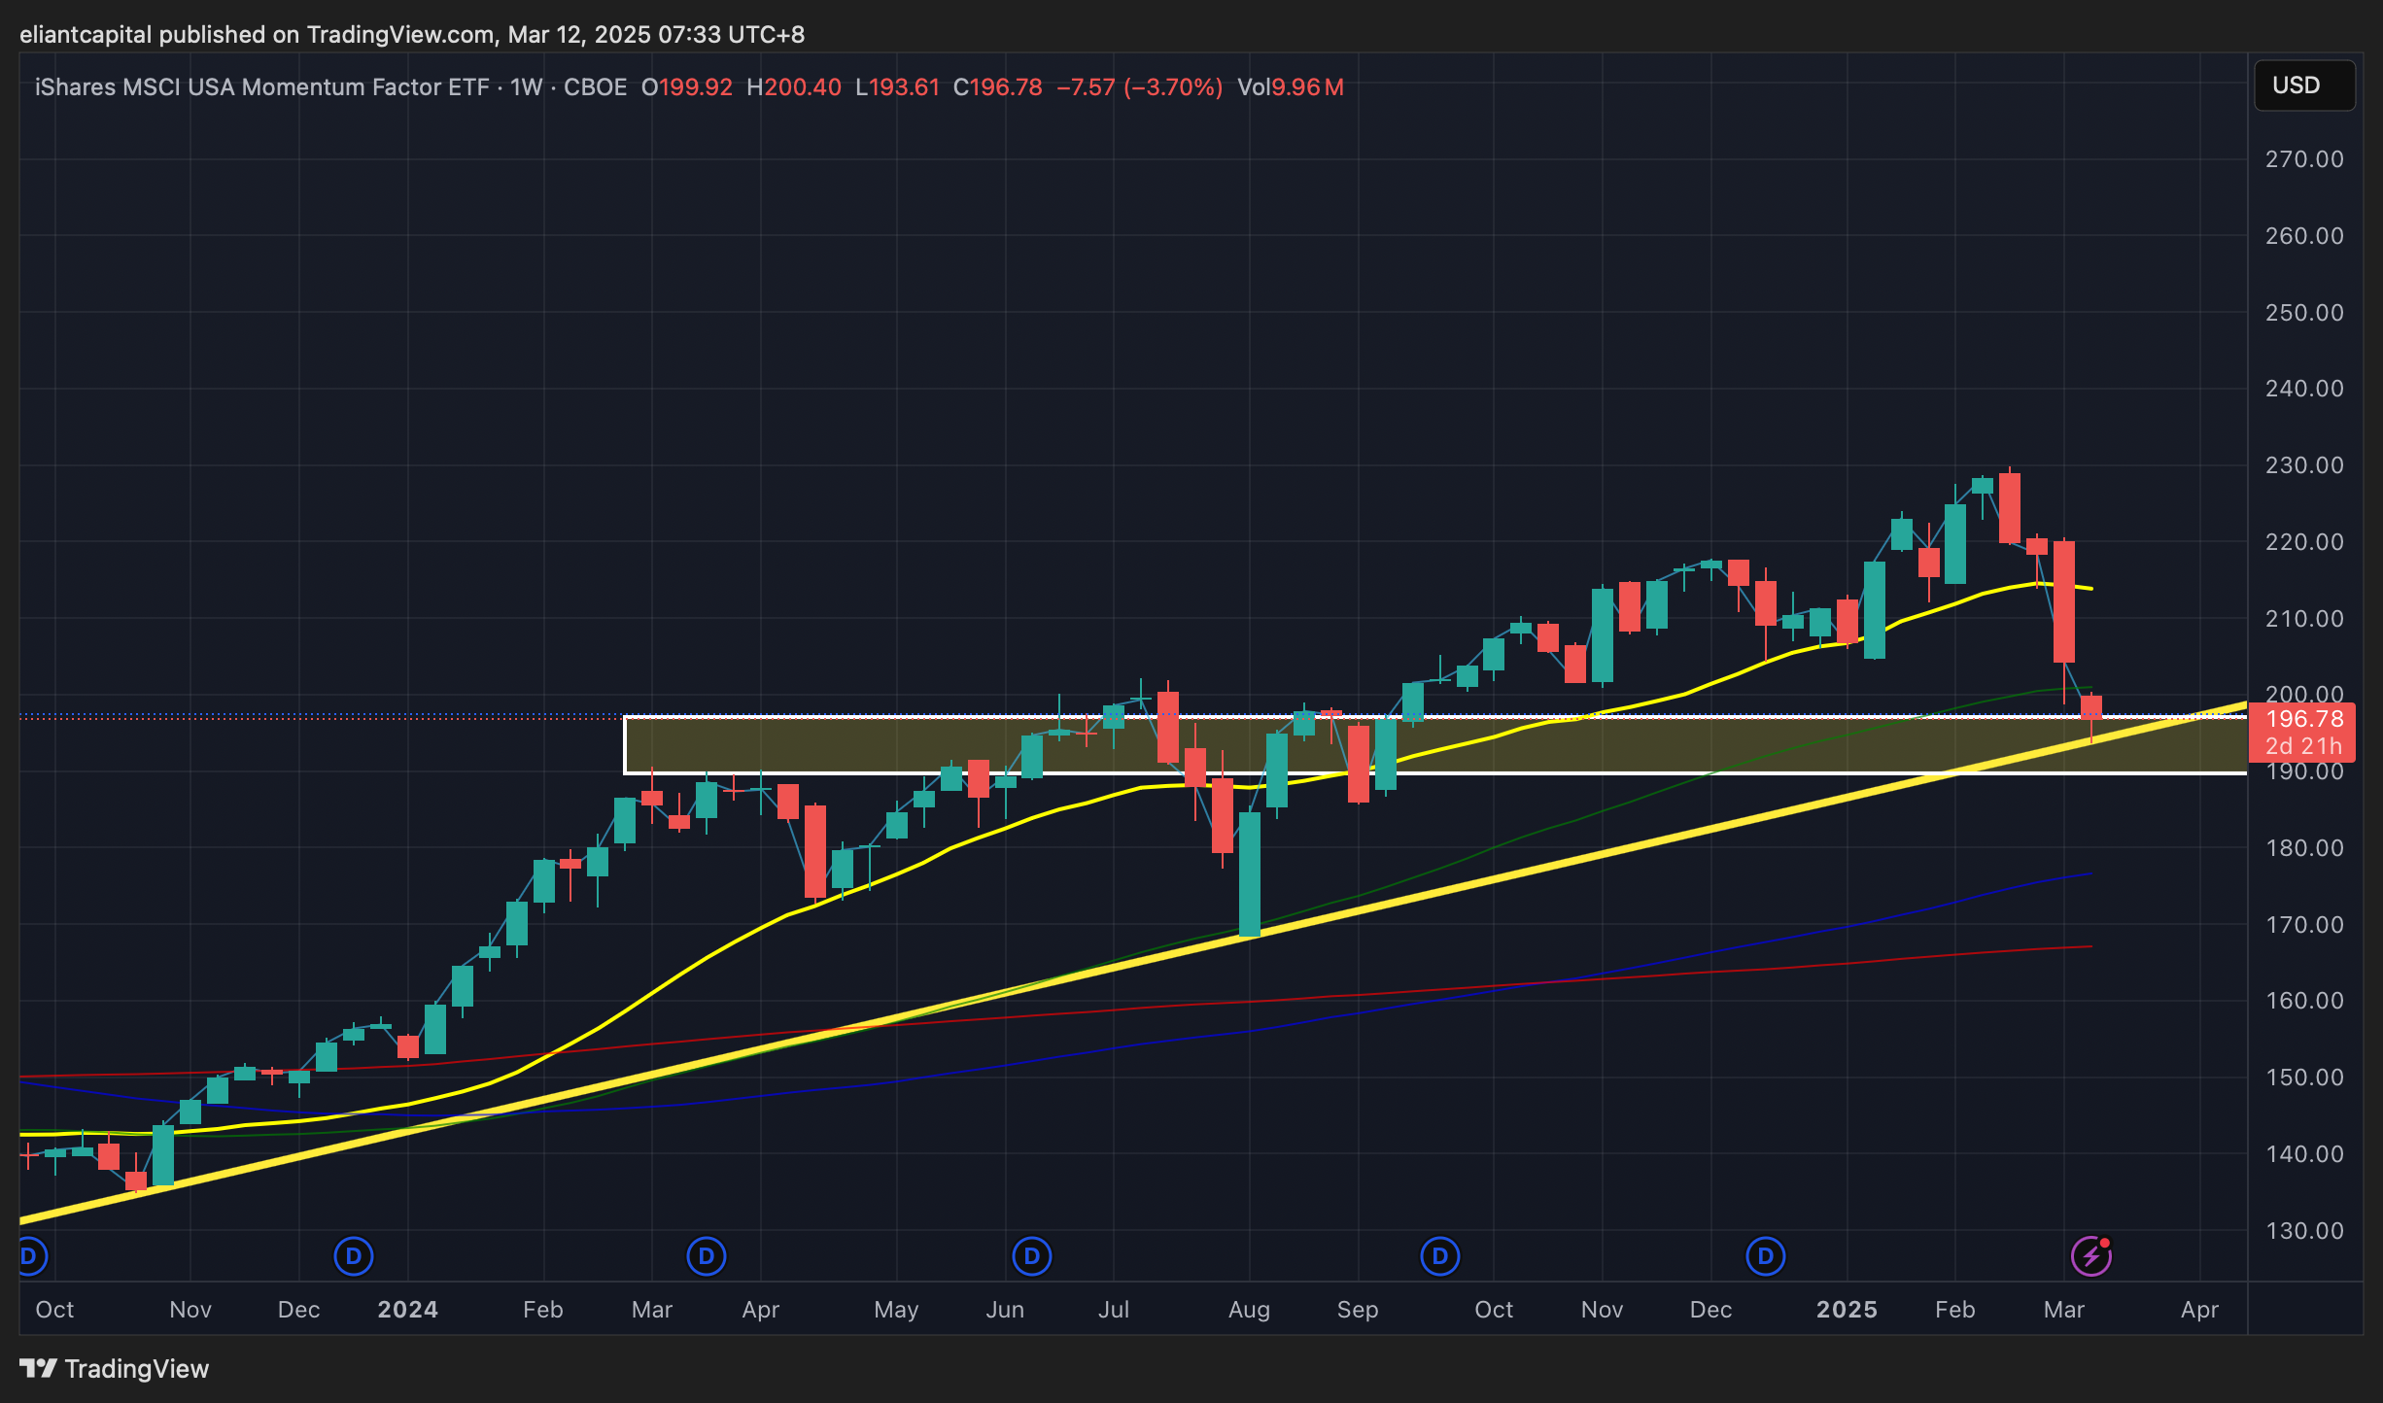Image resolution: width=2383 pixels, height=1403 pixels.
Task: Click the iShares MSCI USA Momentum Factor ETF title
Action: tap(262, 87)
